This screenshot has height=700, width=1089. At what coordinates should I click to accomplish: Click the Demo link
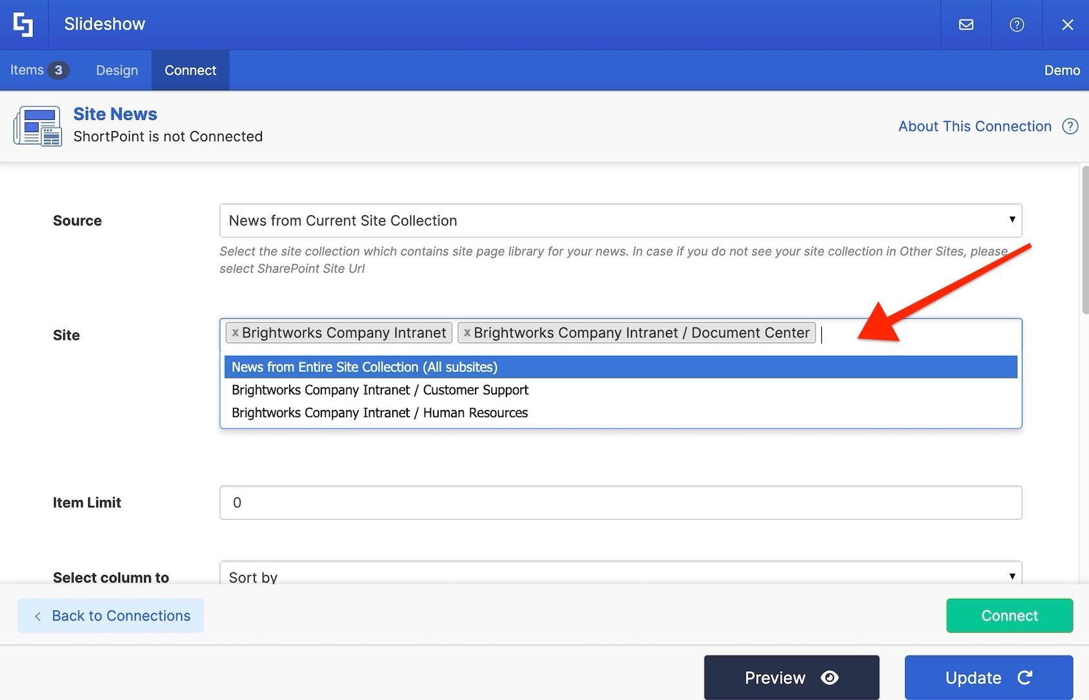click(1062, 70)
